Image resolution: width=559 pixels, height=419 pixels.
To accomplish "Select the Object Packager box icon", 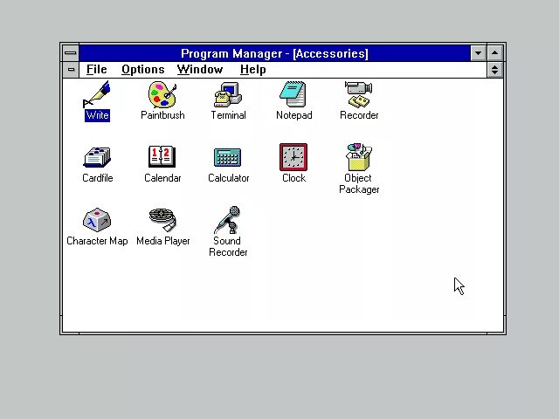I will pyautogui.click(x=359, y=157).
